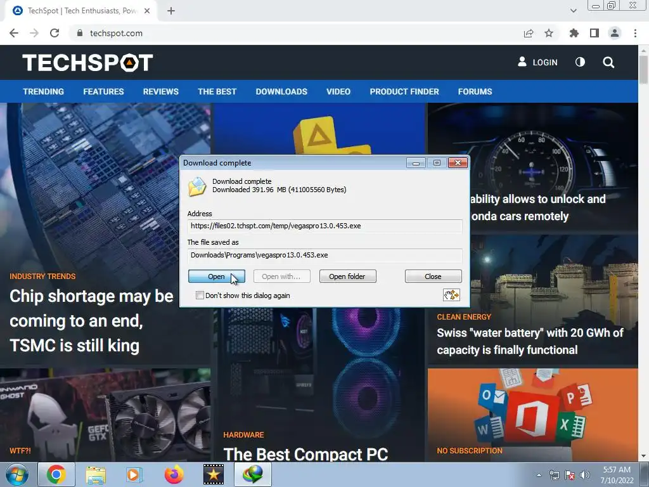
Task: Open the DOWNLOADS menu
Action: (281, 91)
